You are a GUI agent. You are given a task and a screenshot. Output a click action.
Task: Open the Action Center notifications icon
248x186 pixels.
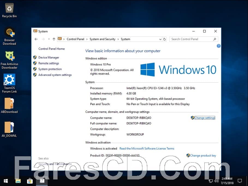tap(240, 181)
